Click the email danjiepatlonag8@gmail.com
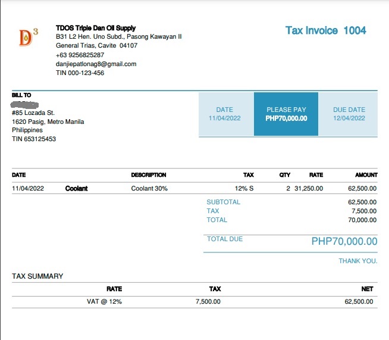 pos(96,64)
